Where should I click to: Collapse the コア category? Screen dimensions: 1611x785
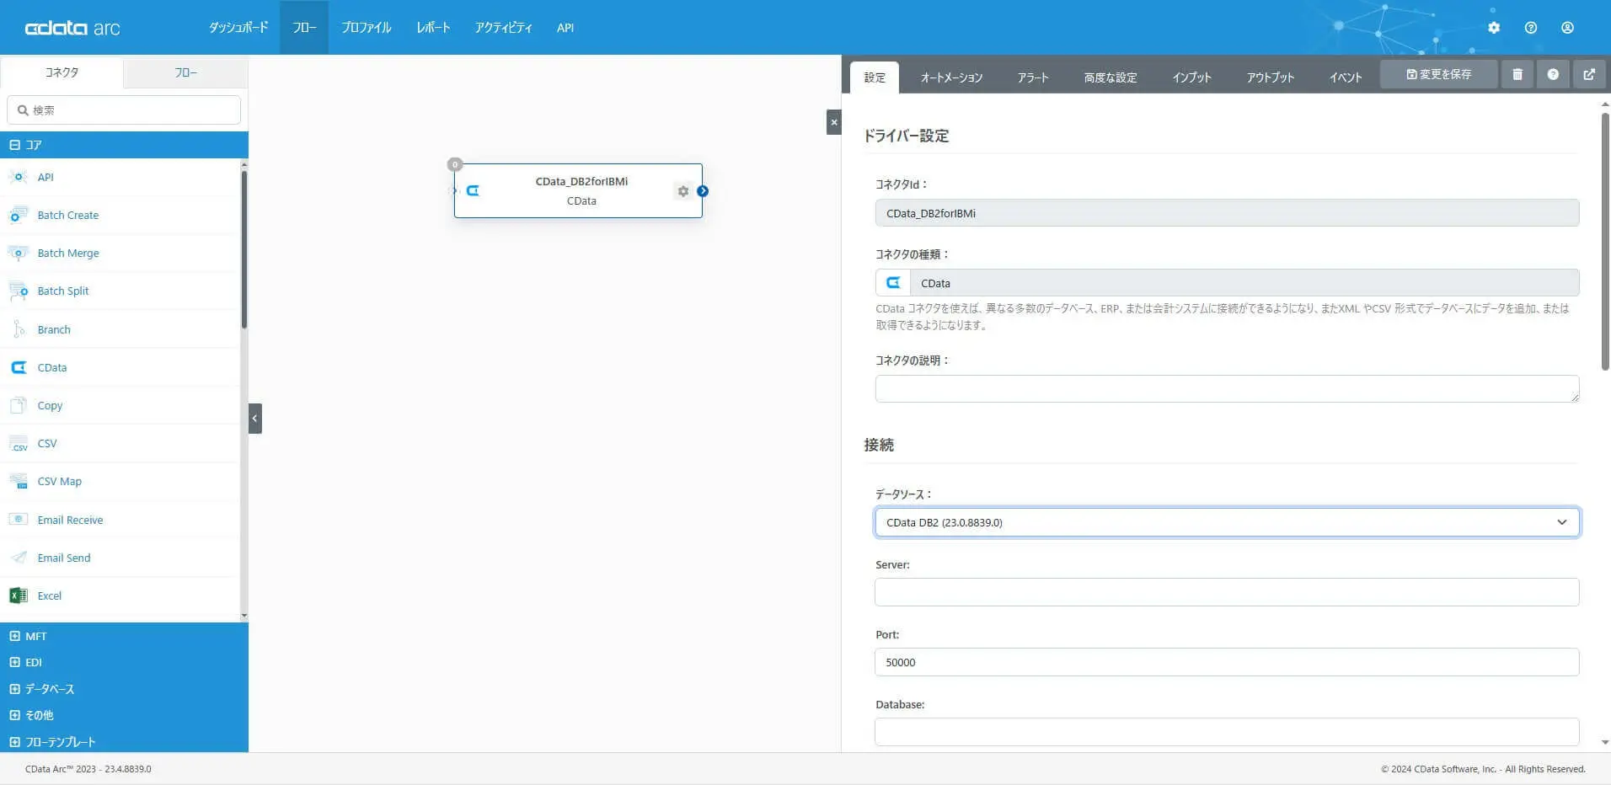(14, 145)
